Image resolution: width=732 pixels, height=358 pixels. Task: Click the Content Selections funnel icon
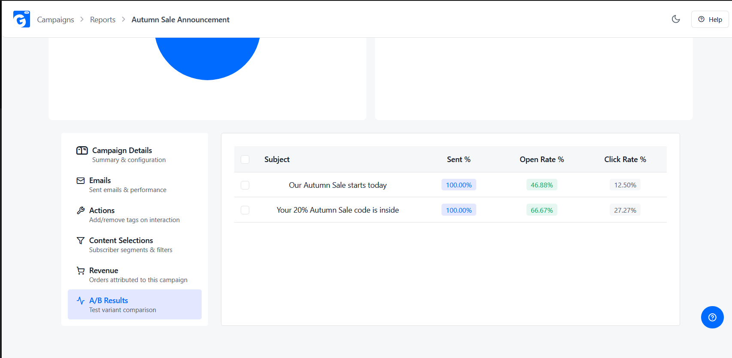pos(81,241)
